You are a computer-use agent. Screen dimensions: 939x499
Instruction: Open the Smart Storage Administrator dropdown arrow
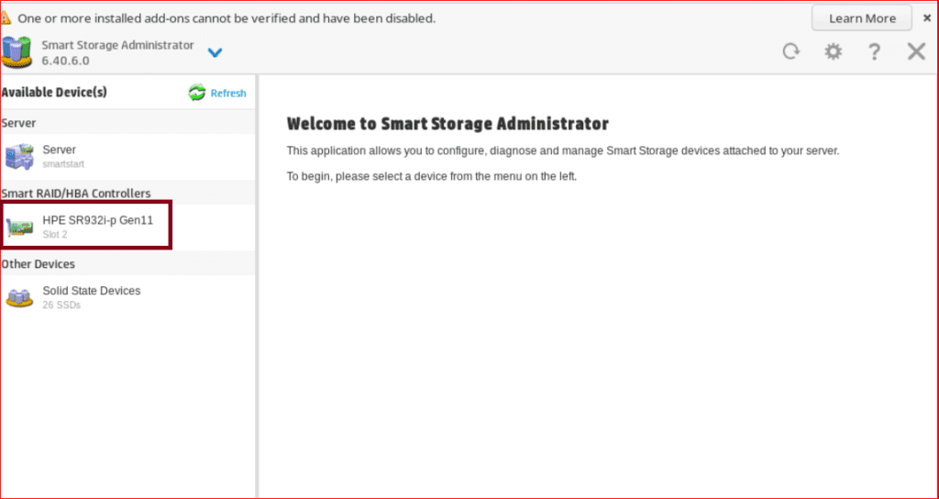coord(215,53)
